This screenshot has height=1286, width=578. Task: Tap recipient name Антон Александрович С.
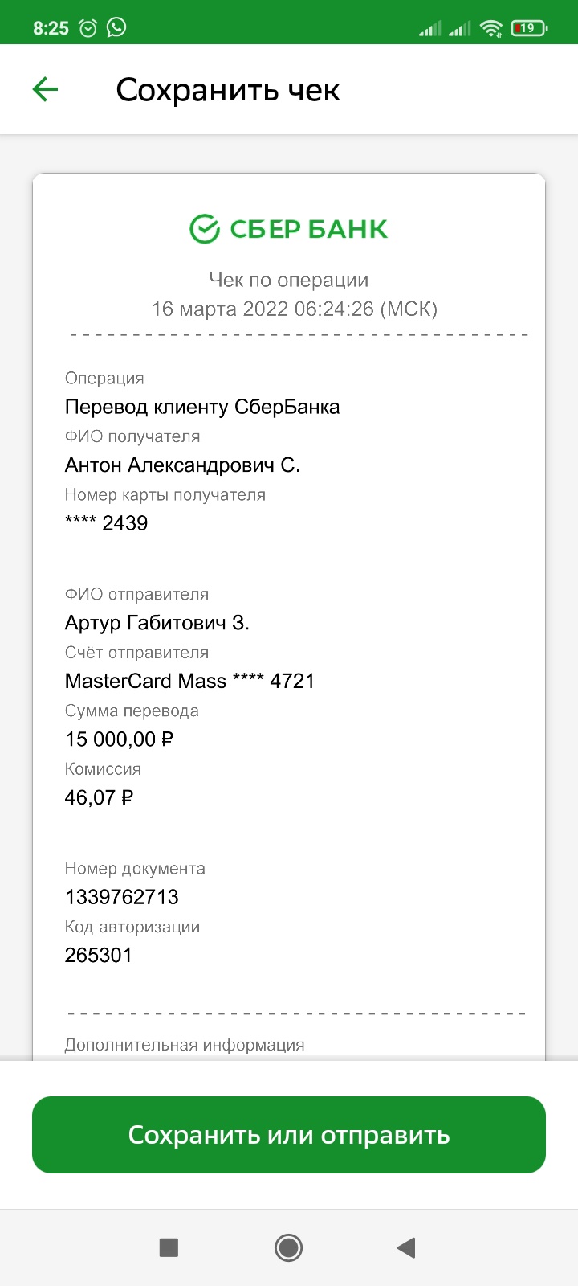coord(183,465)
